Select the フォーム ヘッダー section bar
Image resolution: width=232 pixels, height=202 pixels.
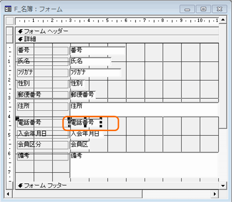point(117,31)
